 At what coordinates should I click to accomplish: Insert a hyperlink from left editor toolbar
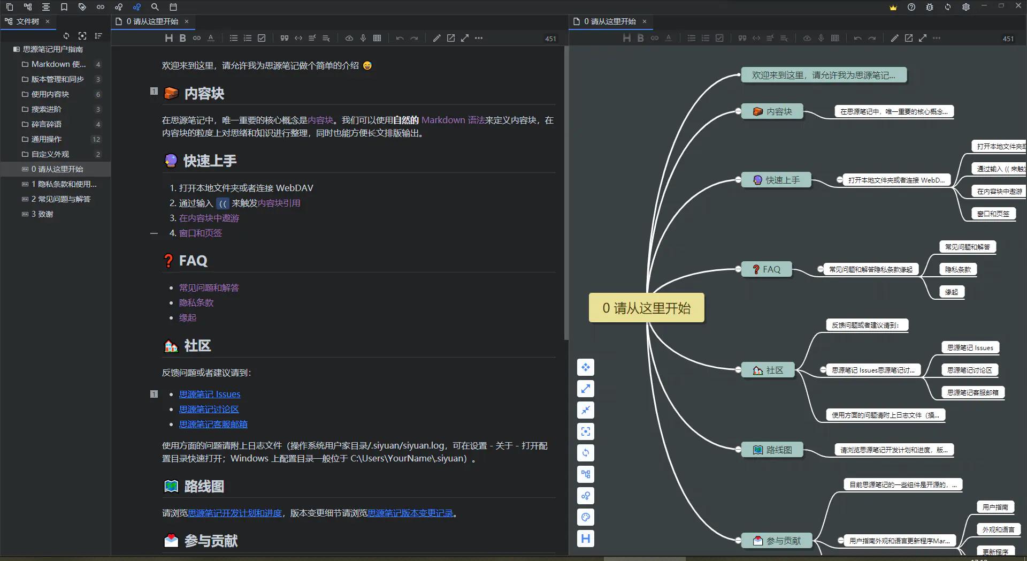point(197,38)
